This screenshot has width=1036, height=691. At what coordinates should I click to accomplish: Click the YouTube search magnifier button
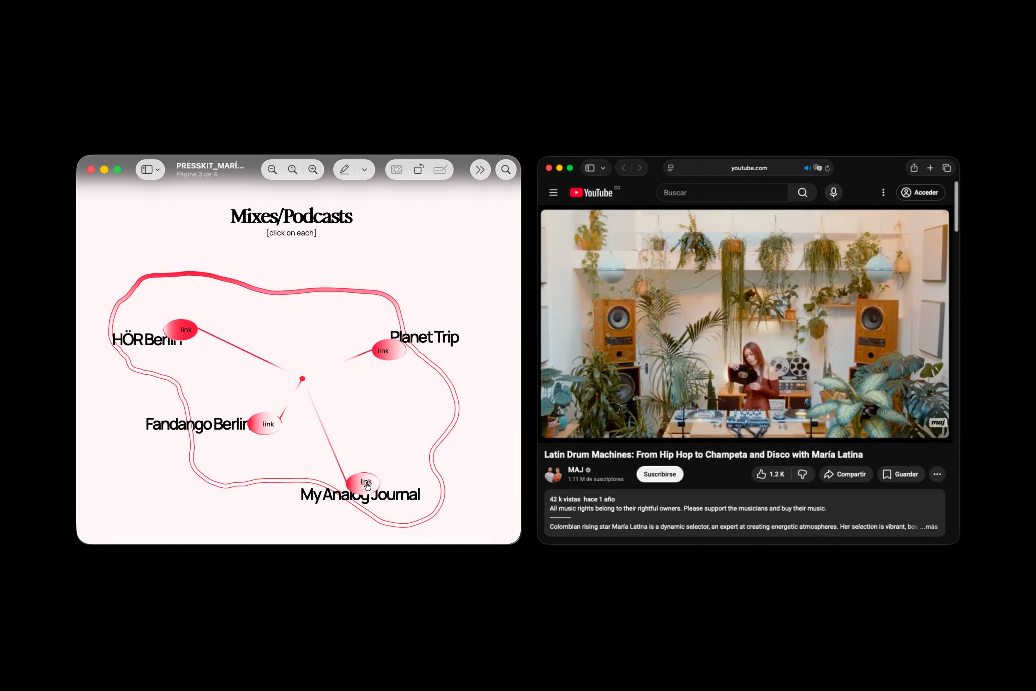[802, 193]
